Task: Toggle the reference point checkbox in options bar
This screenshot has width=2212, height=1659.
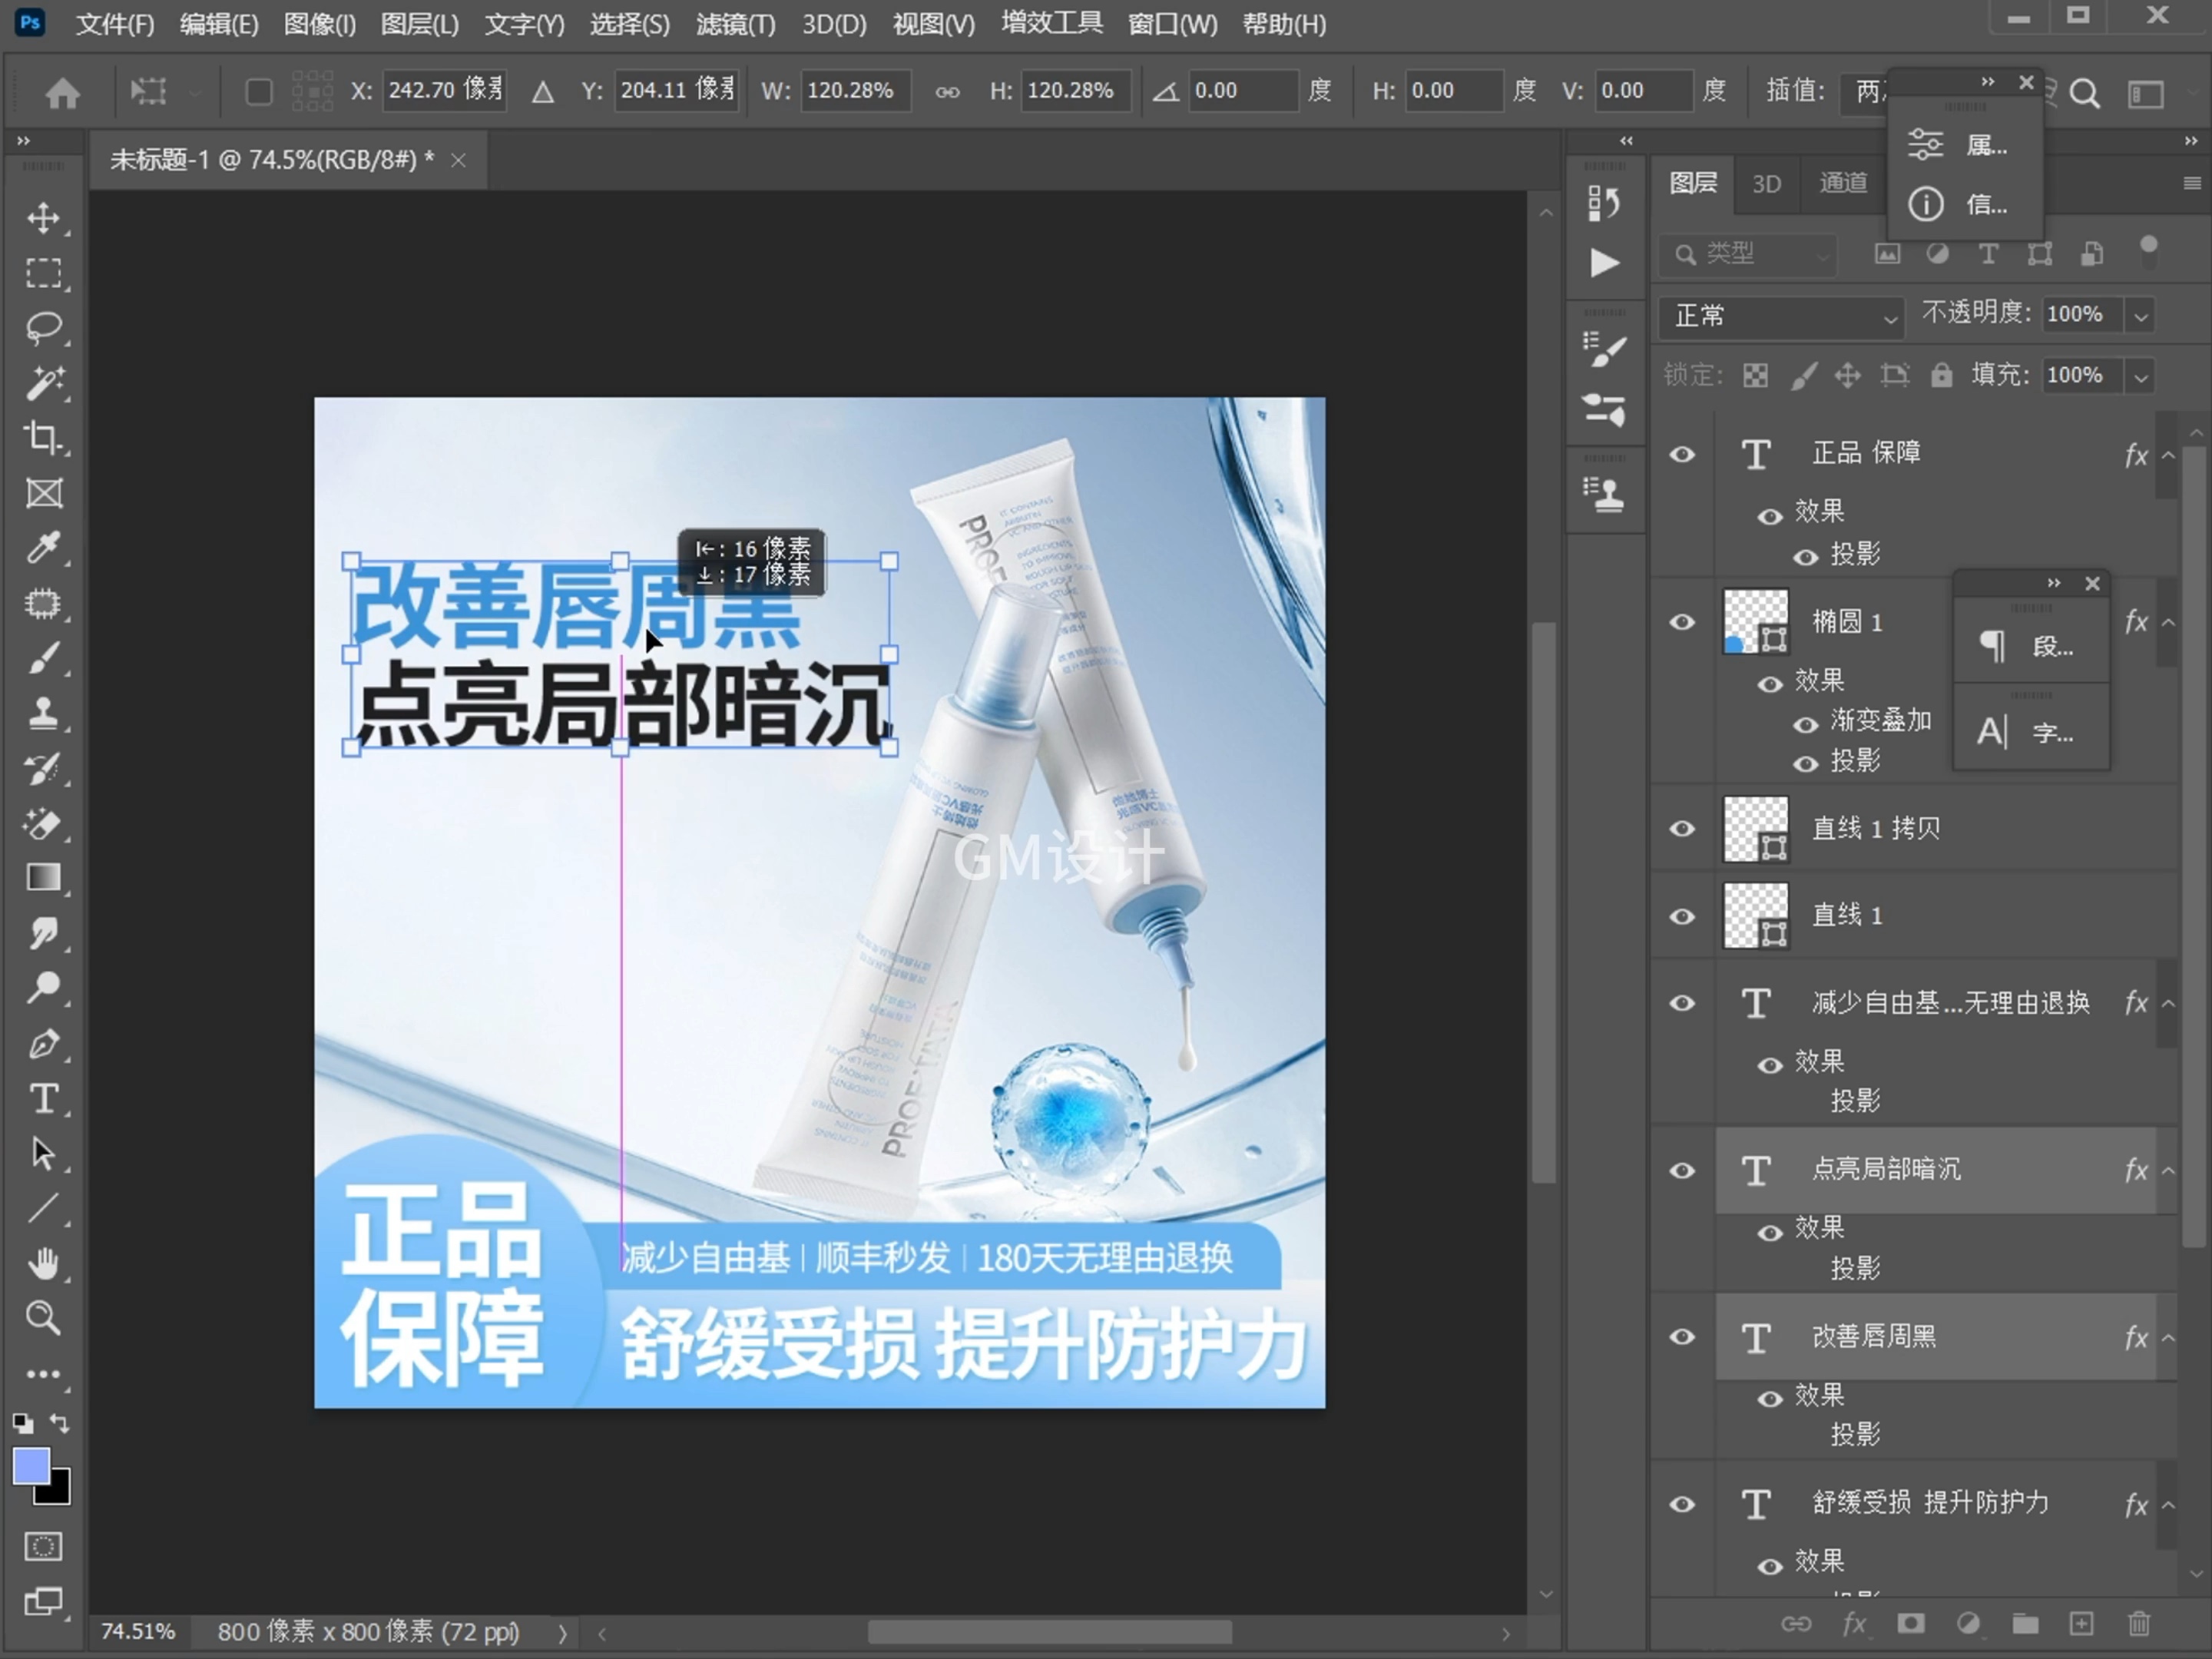Action: click(259, 92)
